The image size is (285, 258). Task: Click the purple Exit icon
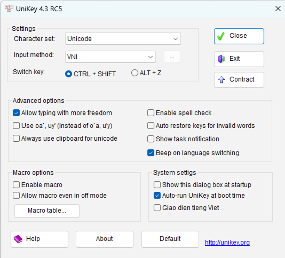click(x=221, y=59)
